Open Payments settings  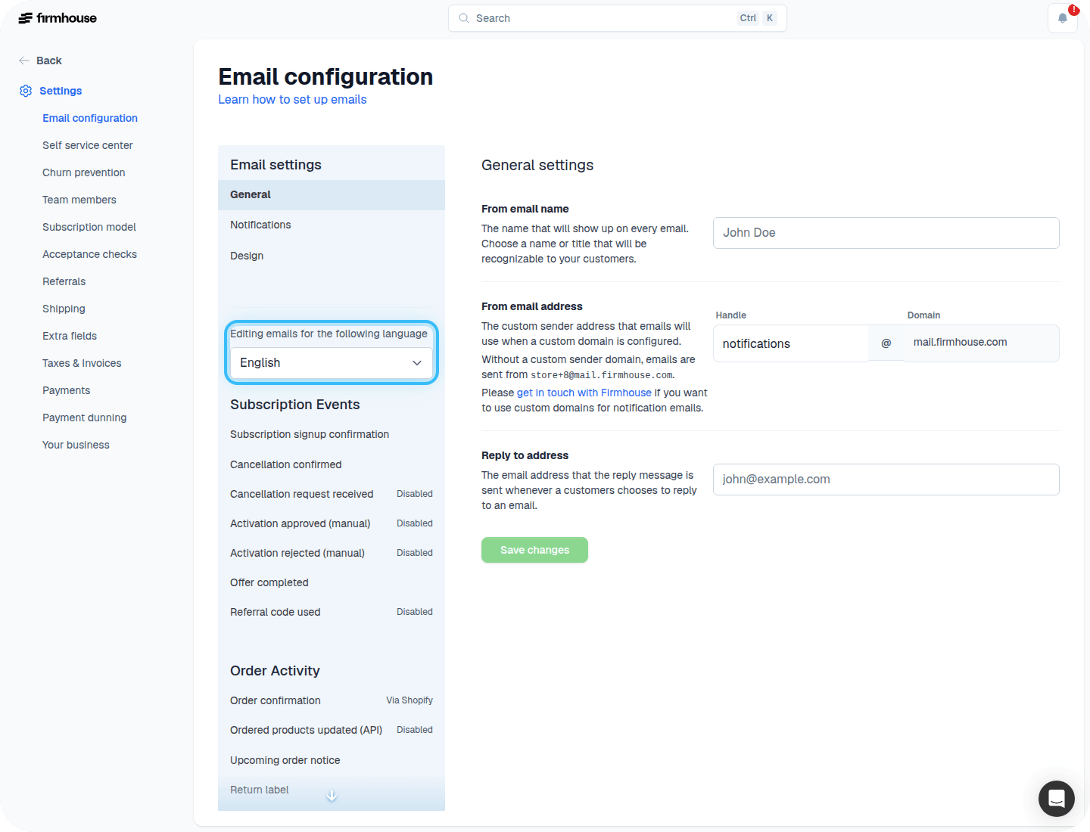[x=67, y=390]
